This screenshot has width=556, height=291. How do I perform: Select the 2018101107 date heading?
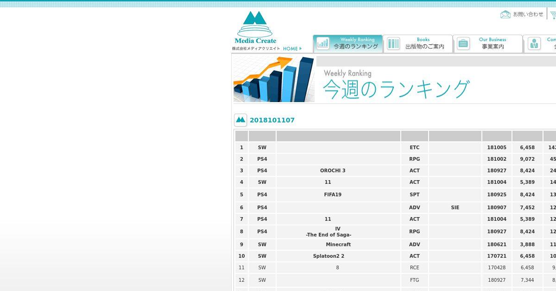(272, 120)
